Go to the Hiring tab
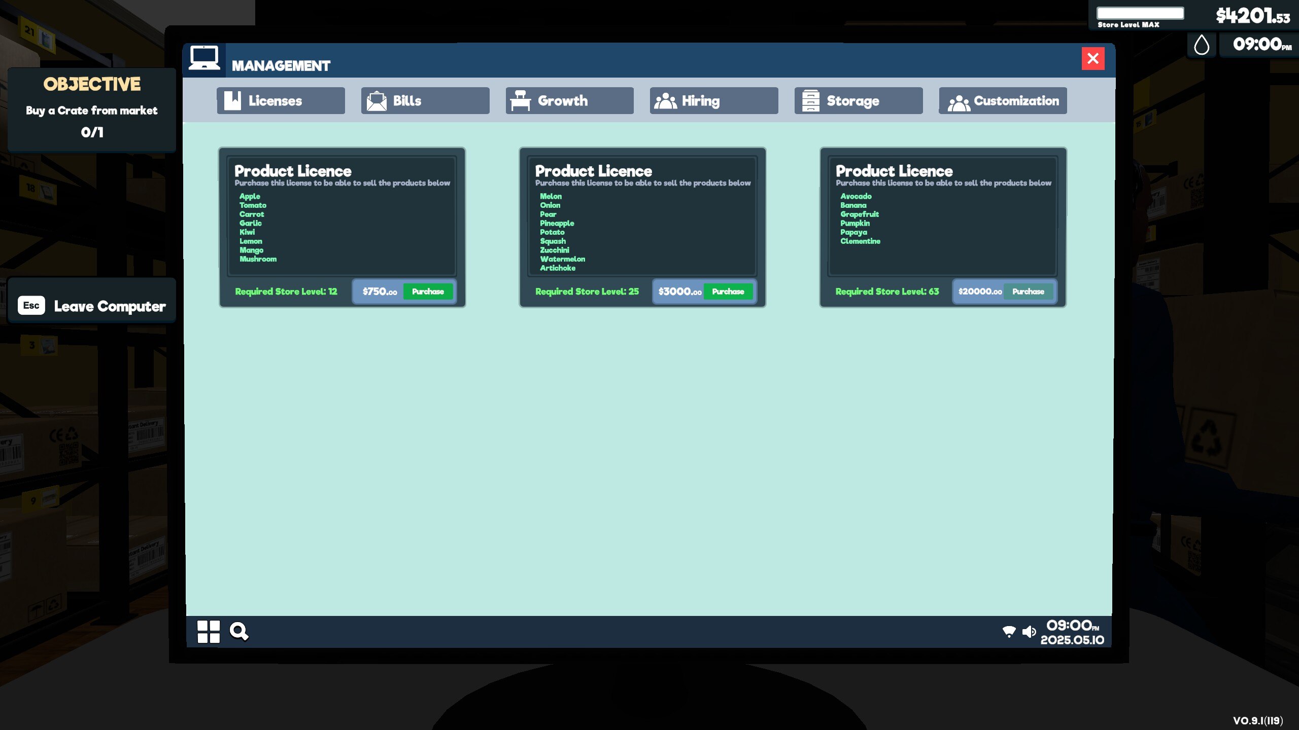This screenshot has width=1299, height=730. coord(714,100)
